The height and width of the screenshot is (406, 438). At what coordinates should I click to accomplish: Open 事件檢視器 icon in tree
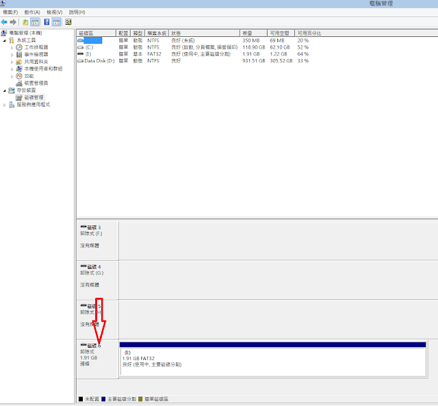[x=19, y=55]
